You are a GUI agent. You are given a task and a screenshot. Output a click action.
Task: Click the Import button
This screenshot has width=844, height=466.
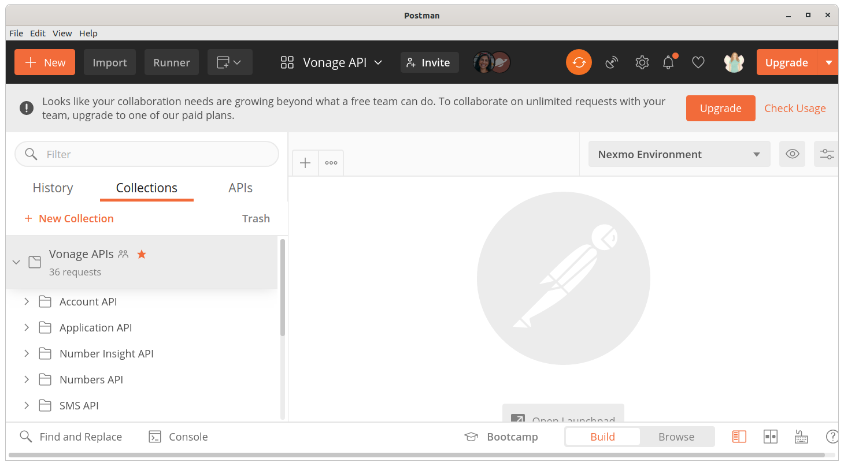click(x=110, y=62)
